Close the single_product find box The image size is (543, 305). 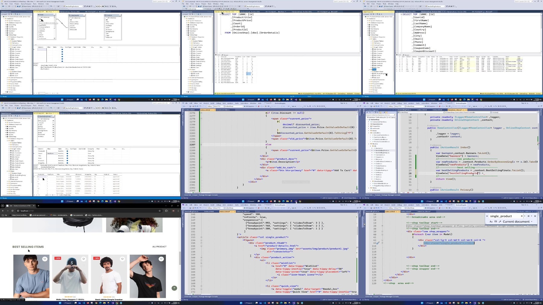[535, 216]
